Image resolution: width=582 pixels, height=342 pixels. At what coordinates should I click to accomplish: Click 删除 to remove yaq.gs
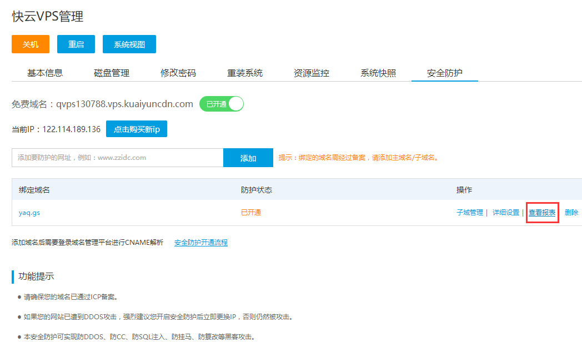pyautogui.click(x=571, y=213)
